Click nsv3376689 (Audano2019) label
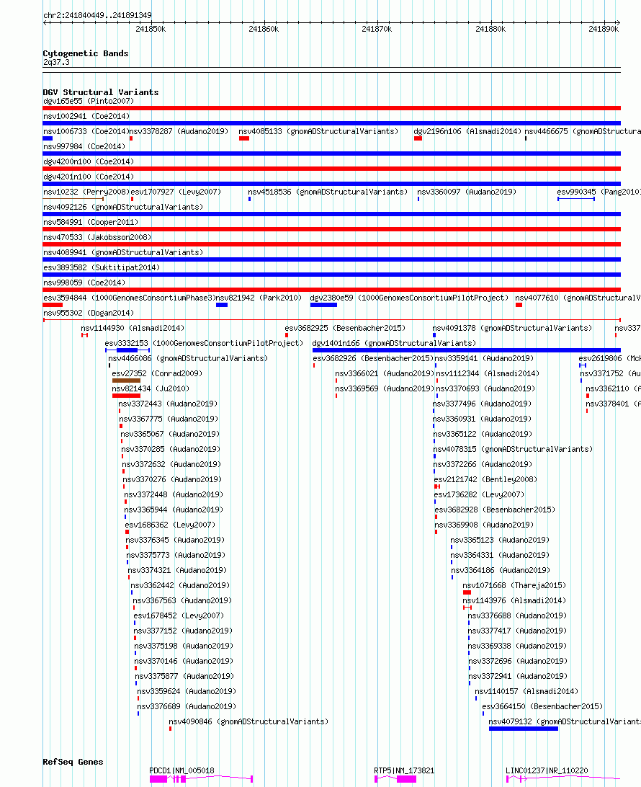Viewport: 641px width, 787px height. click(187, 706)
